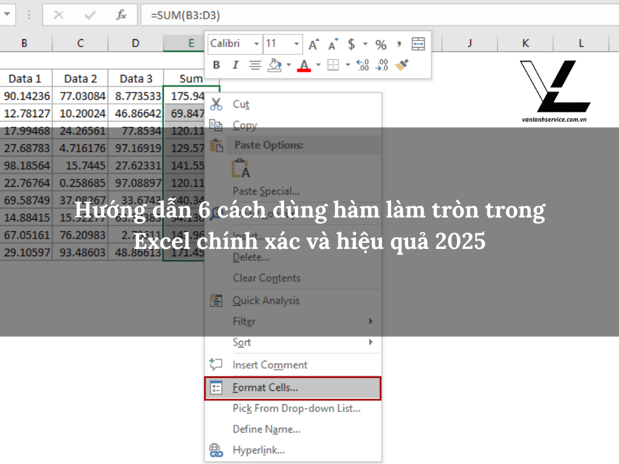
Task: Decrease decimal places
Action: click(x=382, y=65)
